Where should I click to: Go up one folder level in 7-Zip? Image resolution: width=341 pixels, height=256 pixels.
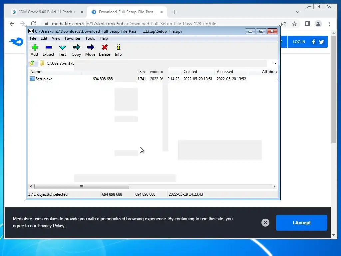coord(32,63)
